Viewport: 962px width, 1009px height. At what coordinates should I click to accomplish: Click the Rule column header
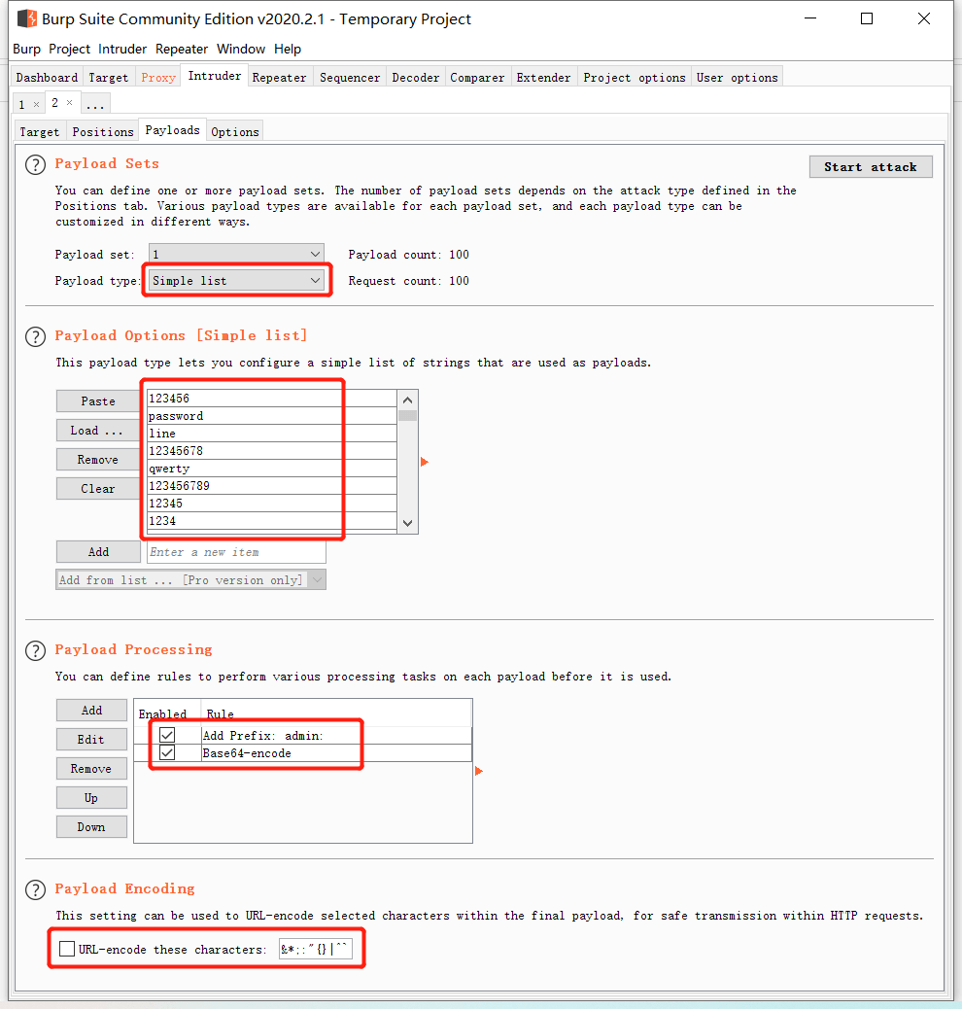(336, 713)
